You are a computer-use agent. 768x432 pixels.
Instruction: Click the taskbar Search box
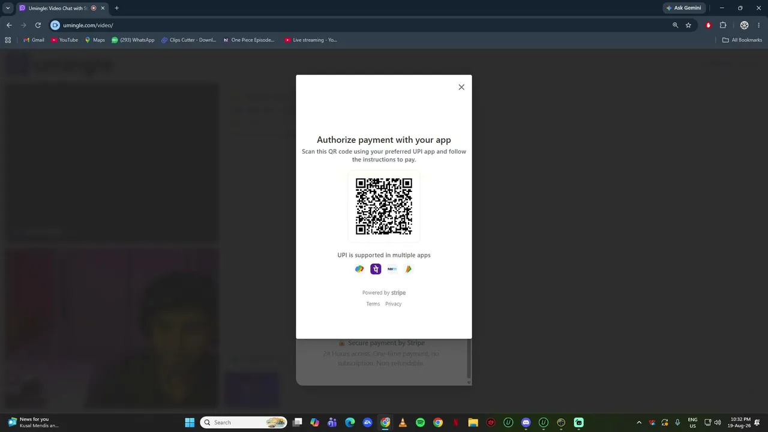click(x=243, y=422)
